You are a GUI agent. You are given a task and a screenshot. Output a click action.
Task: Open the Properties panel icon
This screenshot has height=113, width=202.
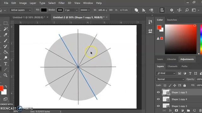pos(150,31)
